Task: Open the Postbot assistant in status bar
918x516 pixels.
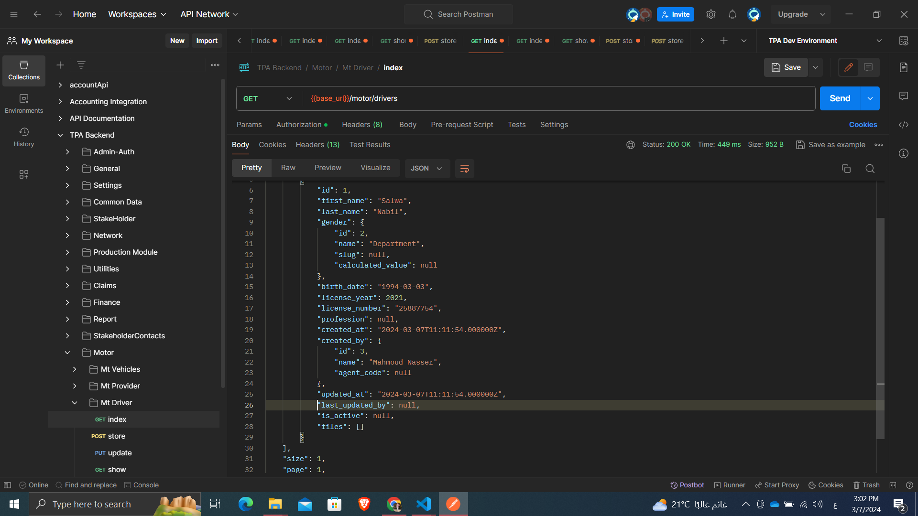Action: point(687,485)
